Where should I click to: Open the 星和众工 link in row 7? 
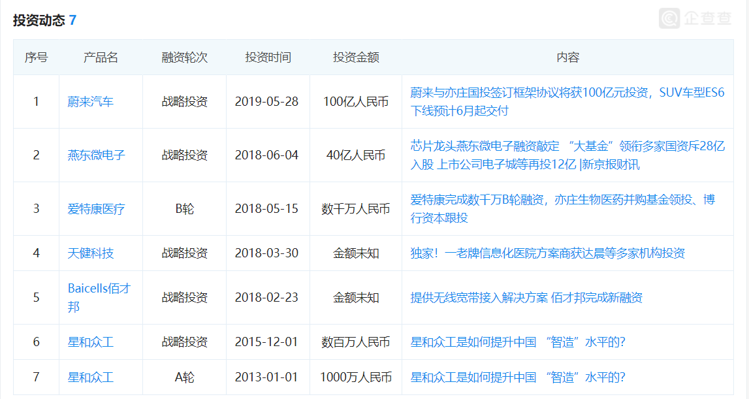pyautogui.click(x=90, y=377)
